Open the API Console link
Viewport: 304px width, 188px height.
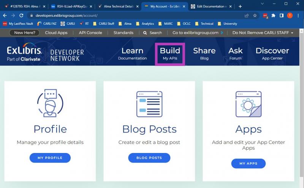[x=90, y=33]
